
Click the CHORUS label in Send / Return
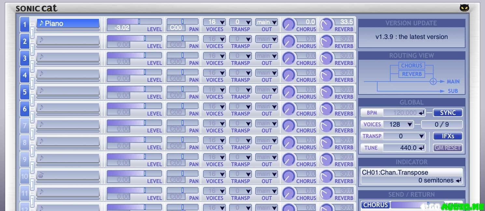[375, 205]
